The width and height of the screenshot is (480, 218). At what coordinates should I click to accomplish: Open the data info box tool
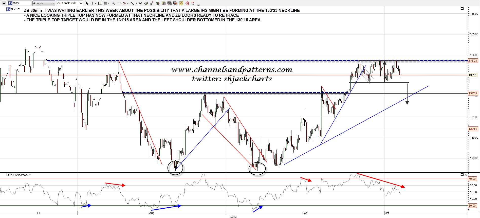click(100, 3)
